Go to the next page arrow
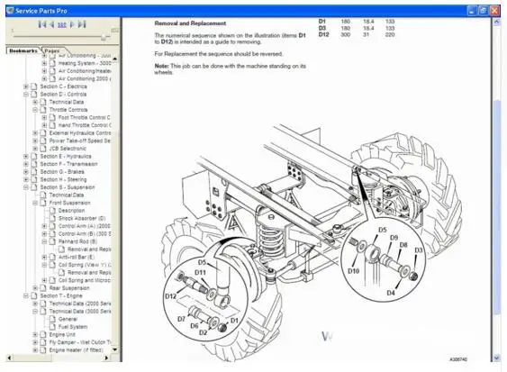507x372 pixels. (x=72, y=24)
